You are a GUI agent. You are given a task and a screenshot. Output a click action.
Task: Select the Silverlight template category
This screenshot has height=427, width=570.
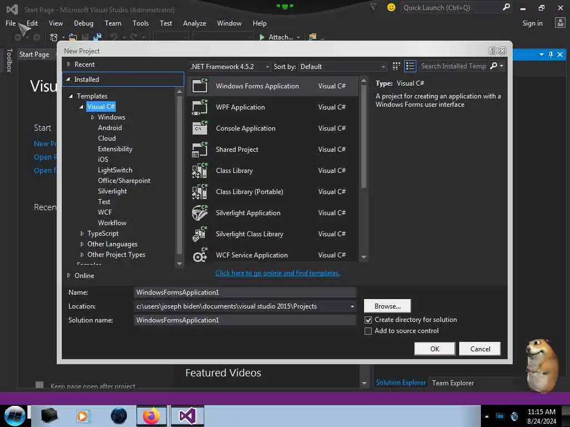pyautogui.click(x=112, y=191)
